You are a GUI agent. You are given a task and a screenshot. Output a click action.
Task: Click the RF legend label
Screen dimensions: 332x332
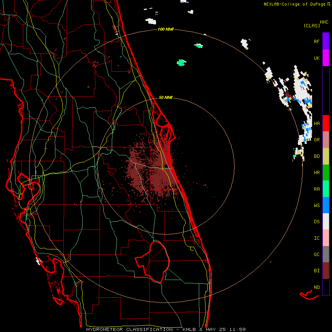pos(317,41)
